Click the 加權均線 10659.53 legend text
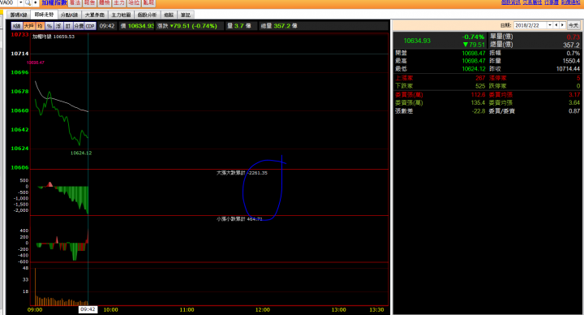The image size is (584, 315). (54, 37)
